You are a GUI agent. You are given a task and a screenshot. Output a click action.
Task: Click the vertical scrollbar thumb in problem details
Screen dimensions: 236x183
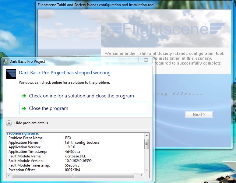[x=147, y=144]
